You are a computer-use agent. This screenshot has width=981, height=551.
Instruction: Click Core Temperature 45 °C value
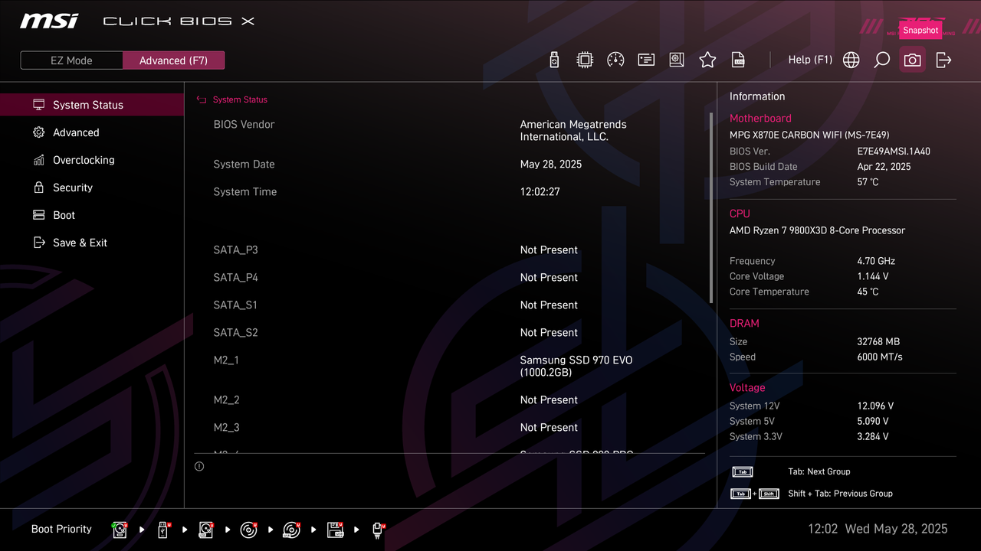[x=868, y=292]
